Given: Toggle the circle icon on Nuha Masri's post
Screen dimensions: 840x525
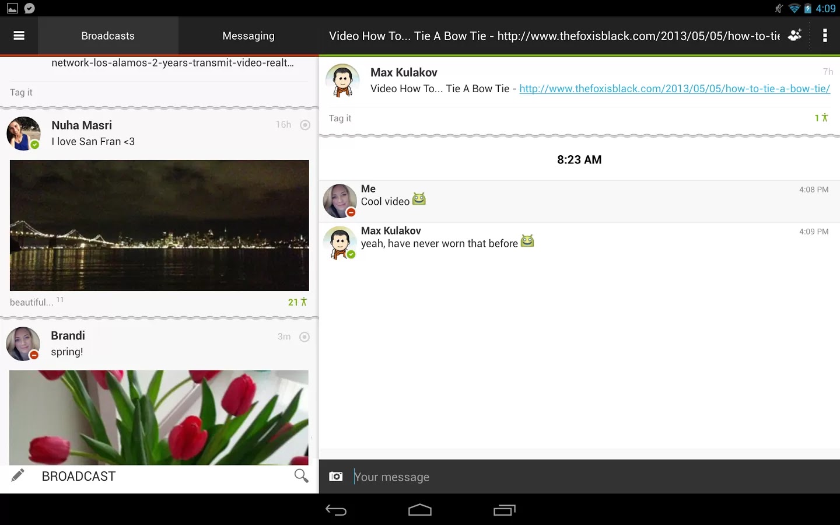Looking at the screenshot, I should click(305, 125).
